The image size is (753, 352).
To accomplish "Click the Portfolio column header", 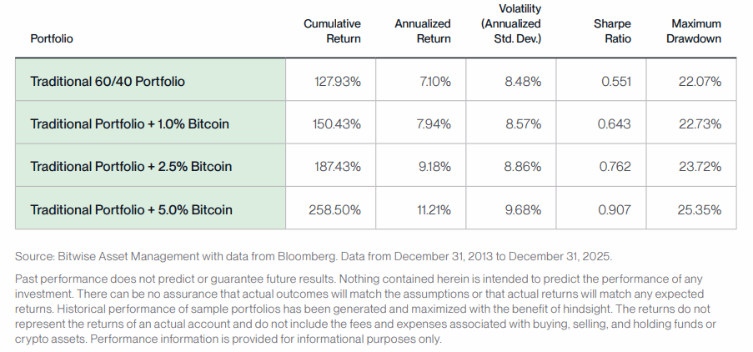I will (x=51, y=38).
